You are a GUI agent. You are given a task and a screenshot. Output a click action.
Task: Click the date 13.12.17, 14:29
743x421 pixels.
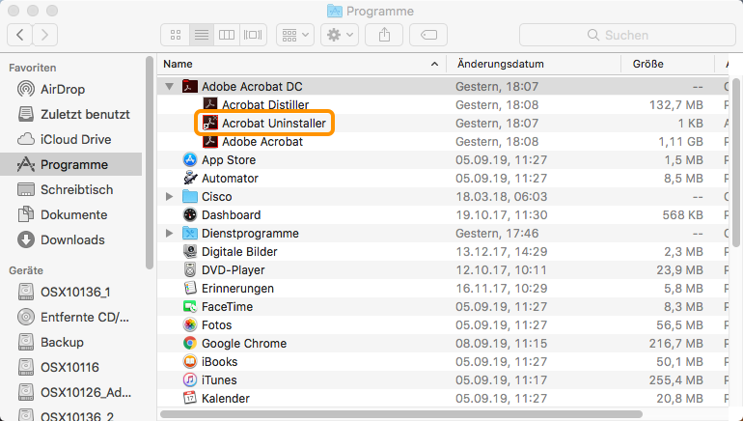pyautogui.click(x=502, y=252)
